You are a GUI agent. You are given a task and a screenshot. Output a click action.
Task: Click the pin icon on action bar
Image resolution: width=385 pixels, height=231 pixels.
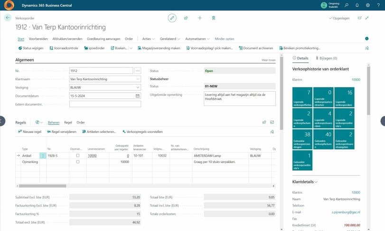[367, 48]
